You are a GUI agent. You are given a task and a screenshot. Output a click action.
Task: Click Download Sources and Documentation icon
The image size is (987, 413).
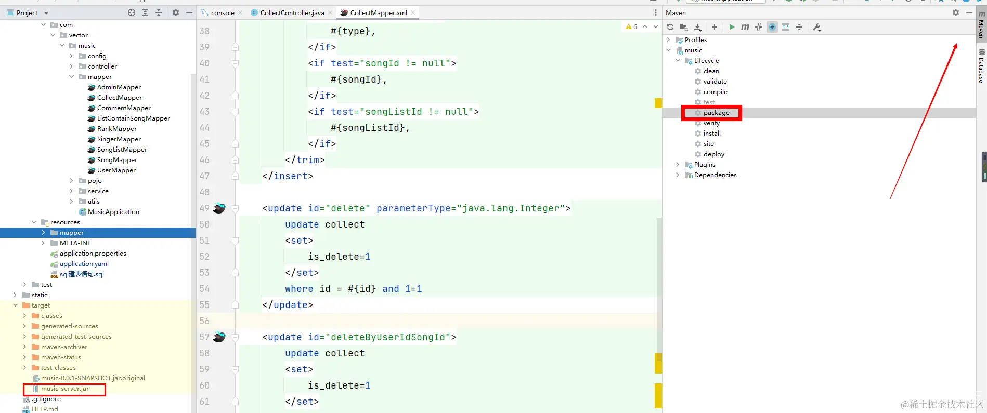pos(698,27)
